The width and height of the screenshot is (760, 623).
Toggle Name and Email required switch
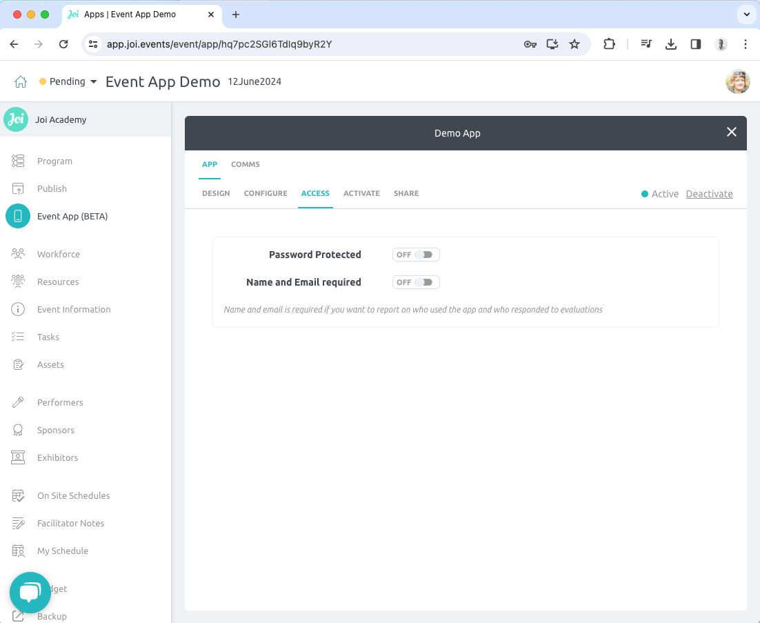(416, 282)
